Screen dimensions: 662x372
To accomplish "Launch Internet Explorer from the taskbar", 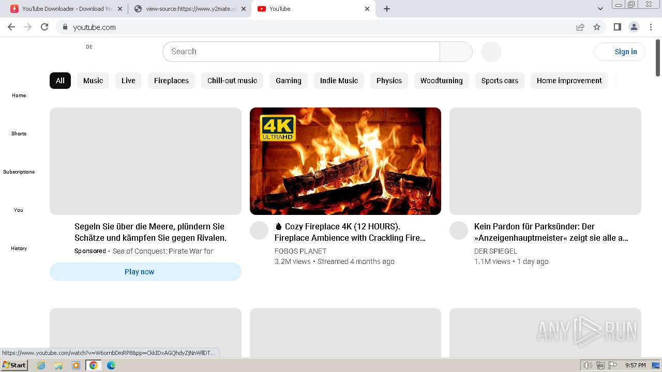I will point(41,365).
